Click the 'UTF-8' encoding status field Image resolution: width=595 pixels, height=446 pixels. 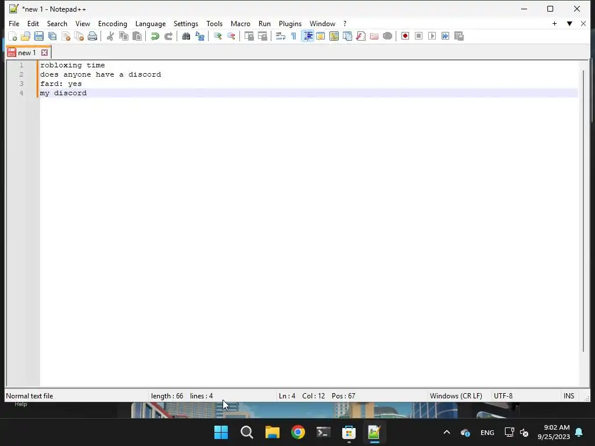tap(503, 396)
